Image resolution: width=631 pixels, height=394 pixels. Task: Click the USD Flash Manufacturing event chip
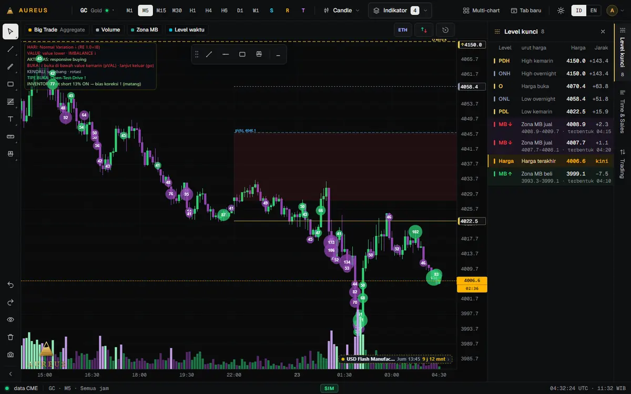click(395, 359)
